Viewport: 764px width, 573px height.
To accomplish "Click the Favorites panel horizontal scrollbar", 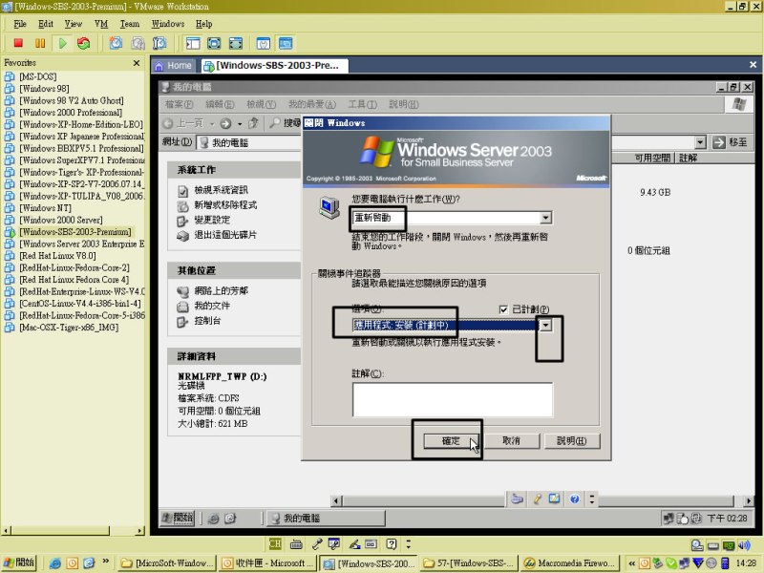I will 74,531.
